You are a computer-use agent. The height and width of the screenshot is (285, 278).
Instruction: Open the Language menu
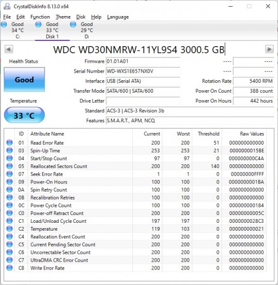[x=118, y=17]
